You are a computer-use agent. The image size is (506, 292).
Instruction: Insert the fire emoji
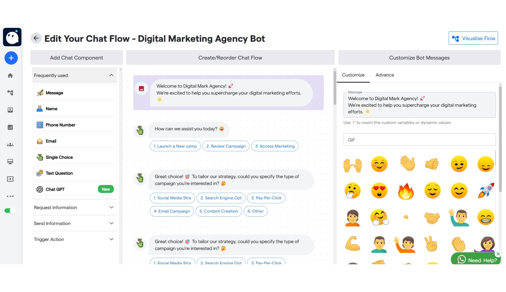(x=406, y=191)
